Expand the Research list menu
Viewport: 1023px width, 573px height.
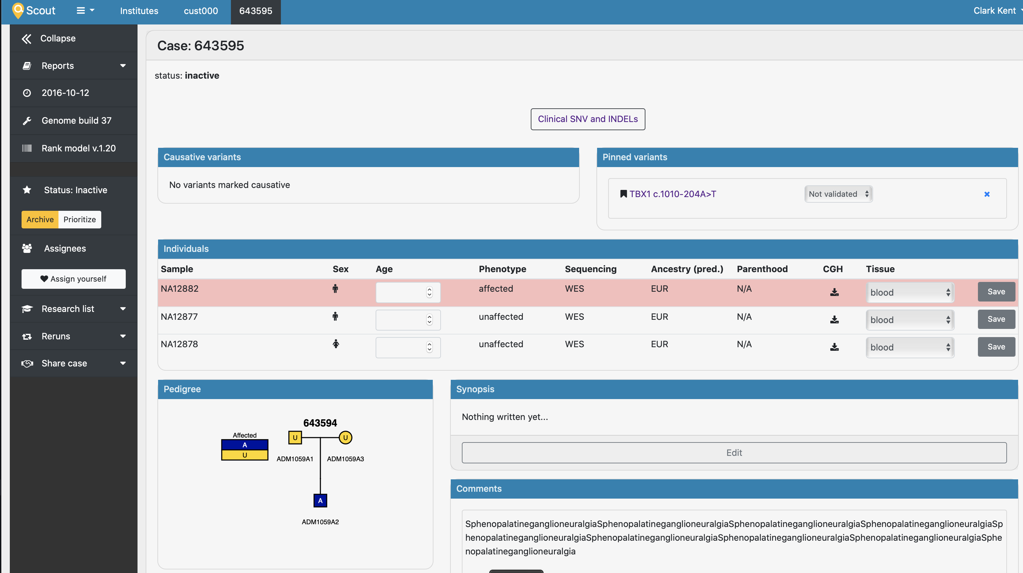74,309
